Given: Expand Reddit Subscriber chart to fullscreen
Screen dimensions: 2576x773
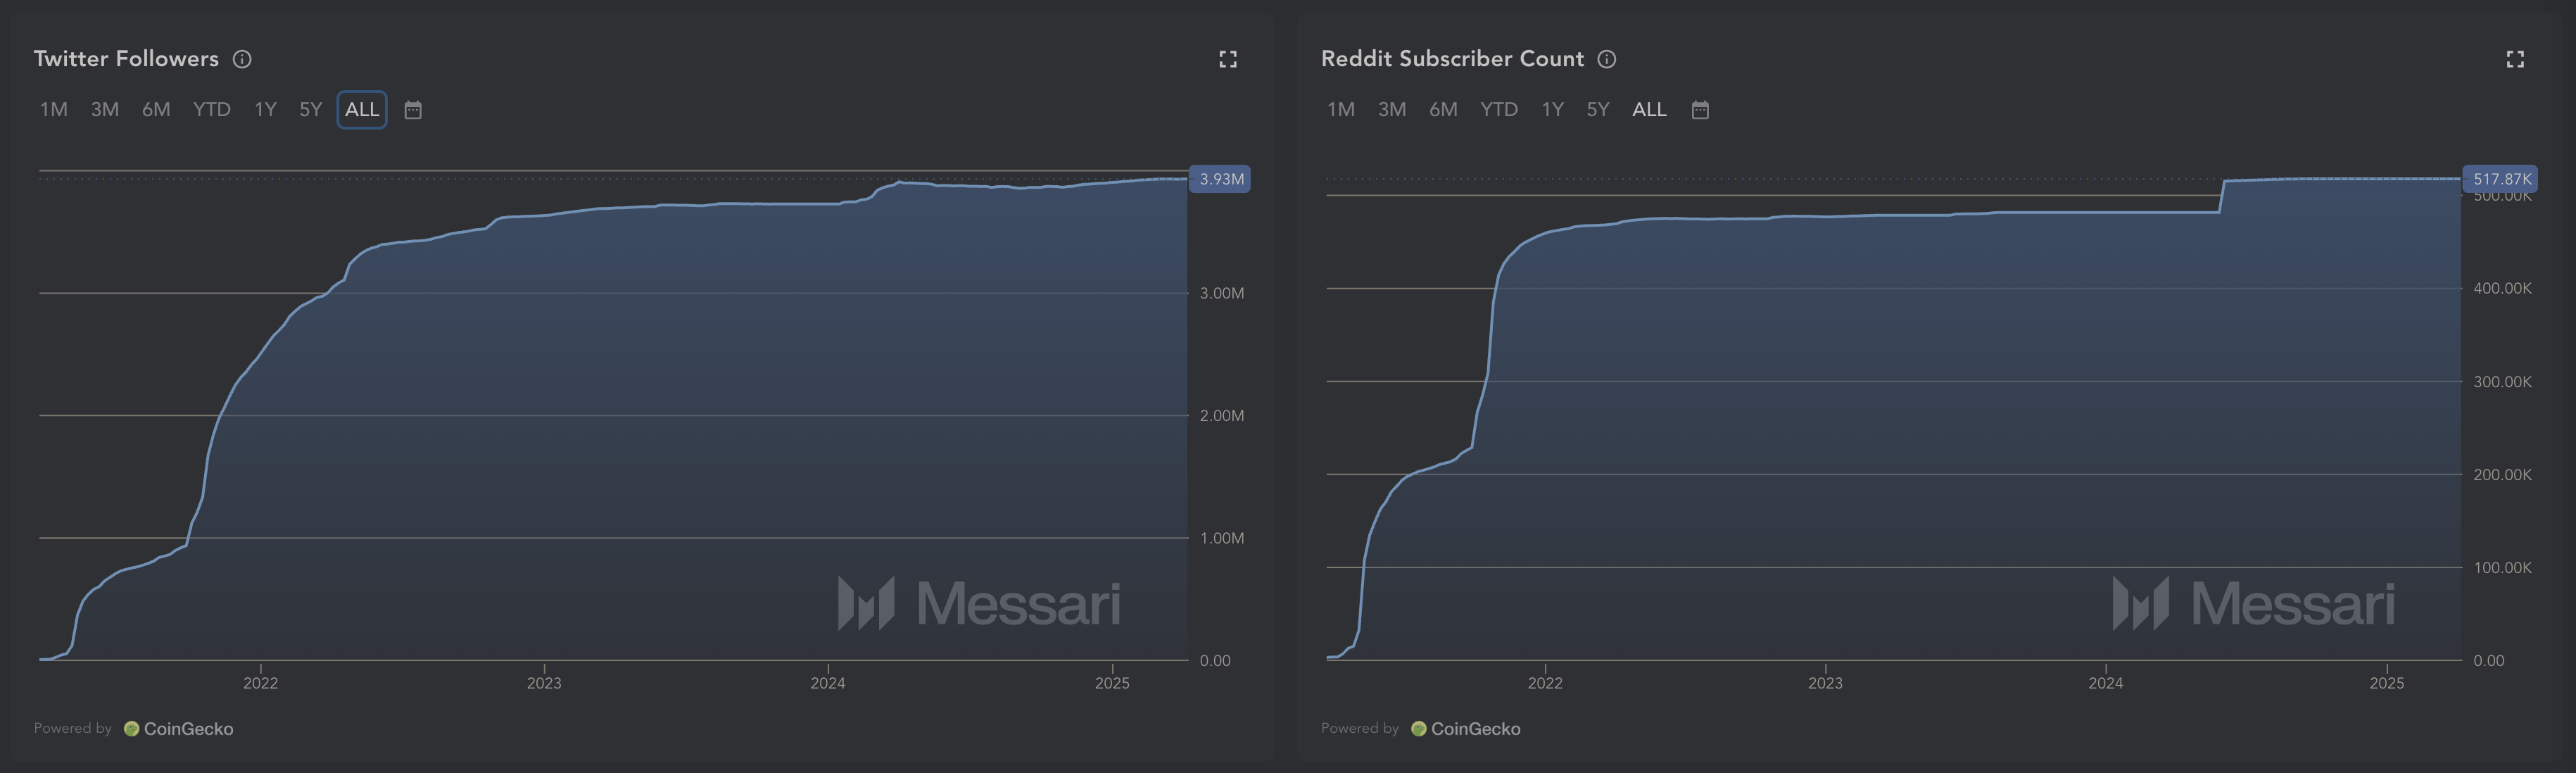Looking at the screenshot, I should 2516,60.
